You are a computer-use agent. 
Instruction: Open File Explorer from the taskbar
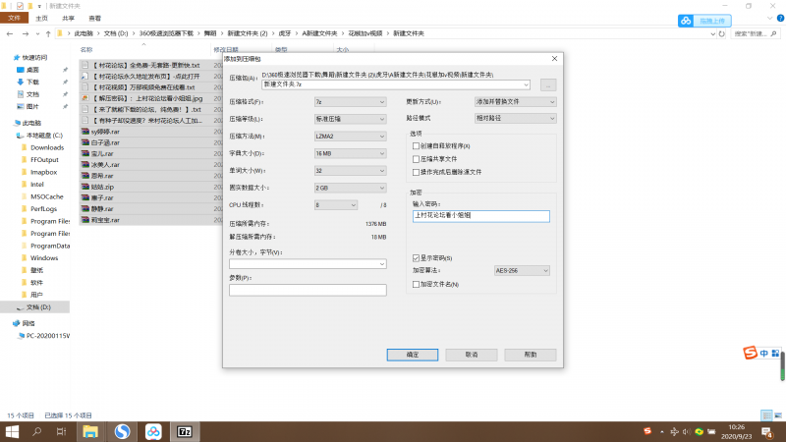tap(90, 431)
